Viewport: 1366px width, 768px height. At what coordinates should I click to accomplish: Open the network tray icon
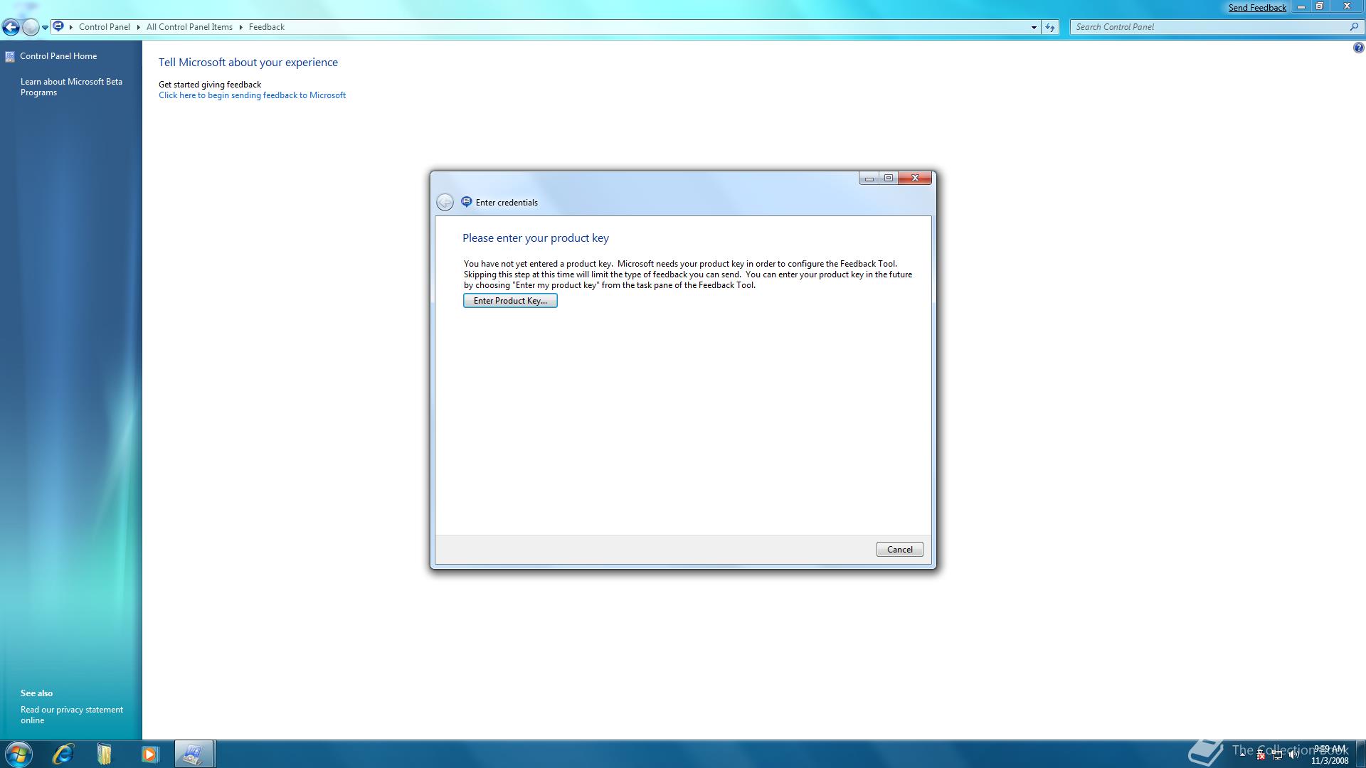1277,755
